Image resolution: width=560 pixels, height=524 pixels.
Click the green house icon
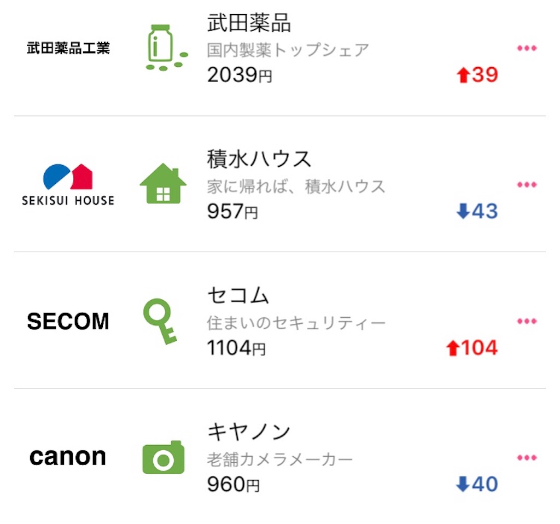point(163,184)
